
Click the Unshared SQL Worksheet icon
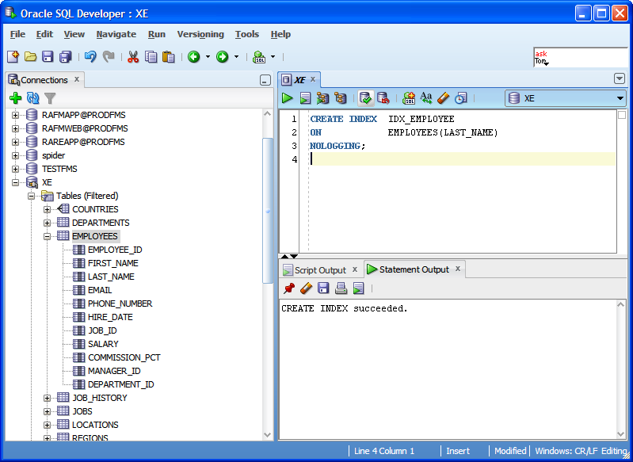pos(409,98)
